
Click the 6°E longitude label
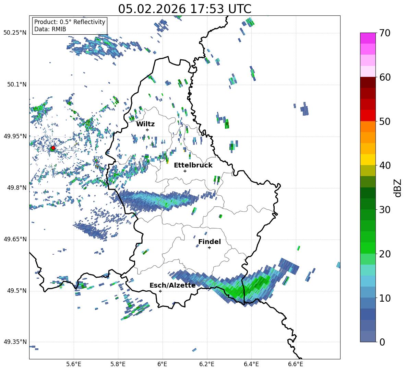[x=162, y=364]
